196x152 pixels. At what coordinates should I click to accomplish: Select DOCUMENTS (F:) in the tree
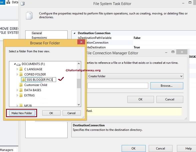point(33,64)
